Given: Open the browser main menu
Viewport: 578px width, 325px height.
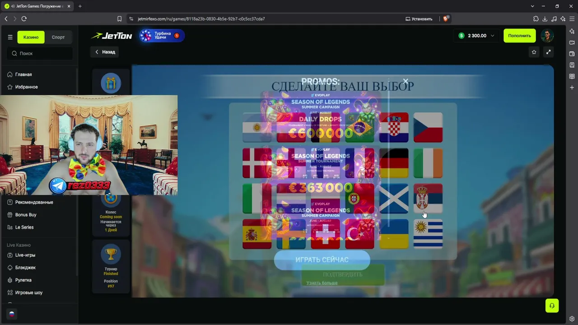Looking at the screenshot, I should pyautogui.click(x=572, y=19).
